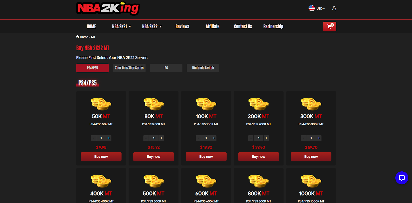Click the 300K MT coin image

(x=311, y=104)
